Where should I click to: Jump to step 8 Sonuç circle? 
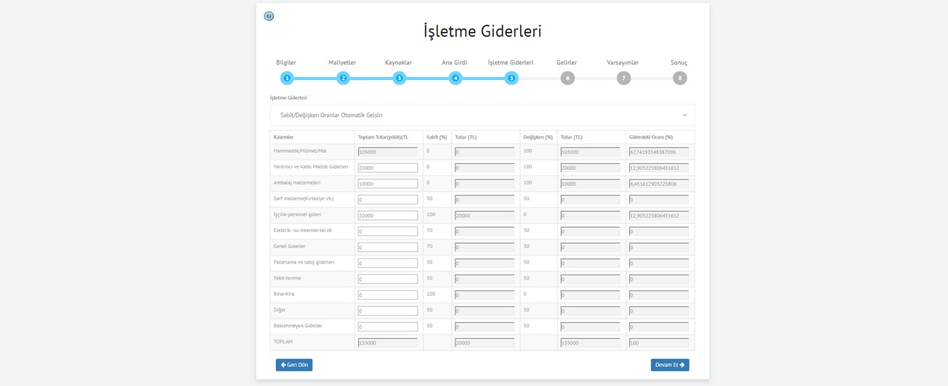679,78
